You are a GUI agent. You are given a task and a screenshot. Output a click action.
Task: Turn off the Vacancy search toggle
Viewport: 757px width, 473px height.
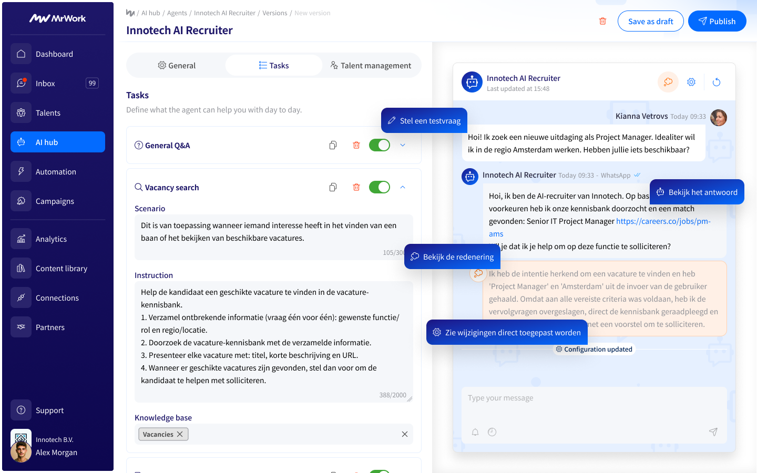(380, 187)
